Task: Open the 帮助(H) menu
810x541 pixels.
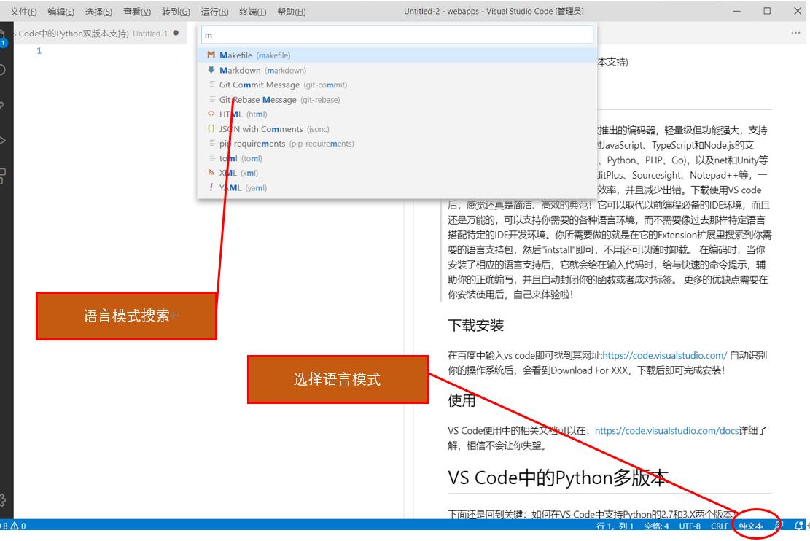Action: 292,12
